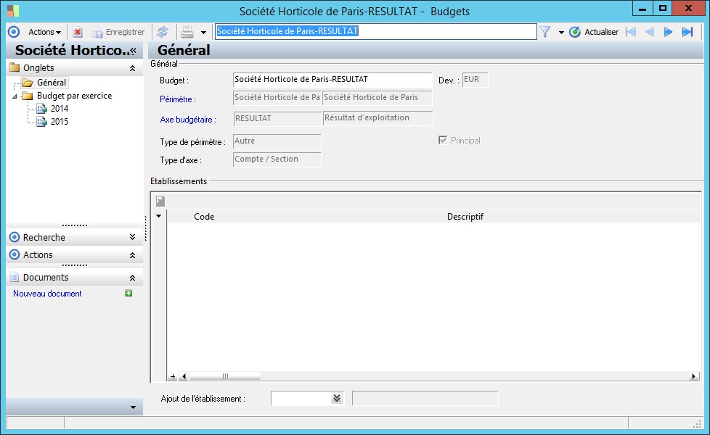Go to the last record
The height and width of the screenshot is (435, 710).
click(687, 32)
